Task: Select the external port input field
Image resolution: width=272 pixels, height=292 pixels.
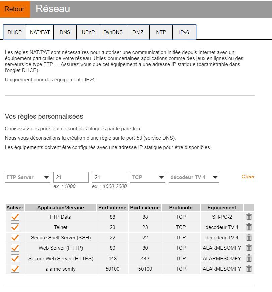Action: pyautogui.click(x=109, y=177)
